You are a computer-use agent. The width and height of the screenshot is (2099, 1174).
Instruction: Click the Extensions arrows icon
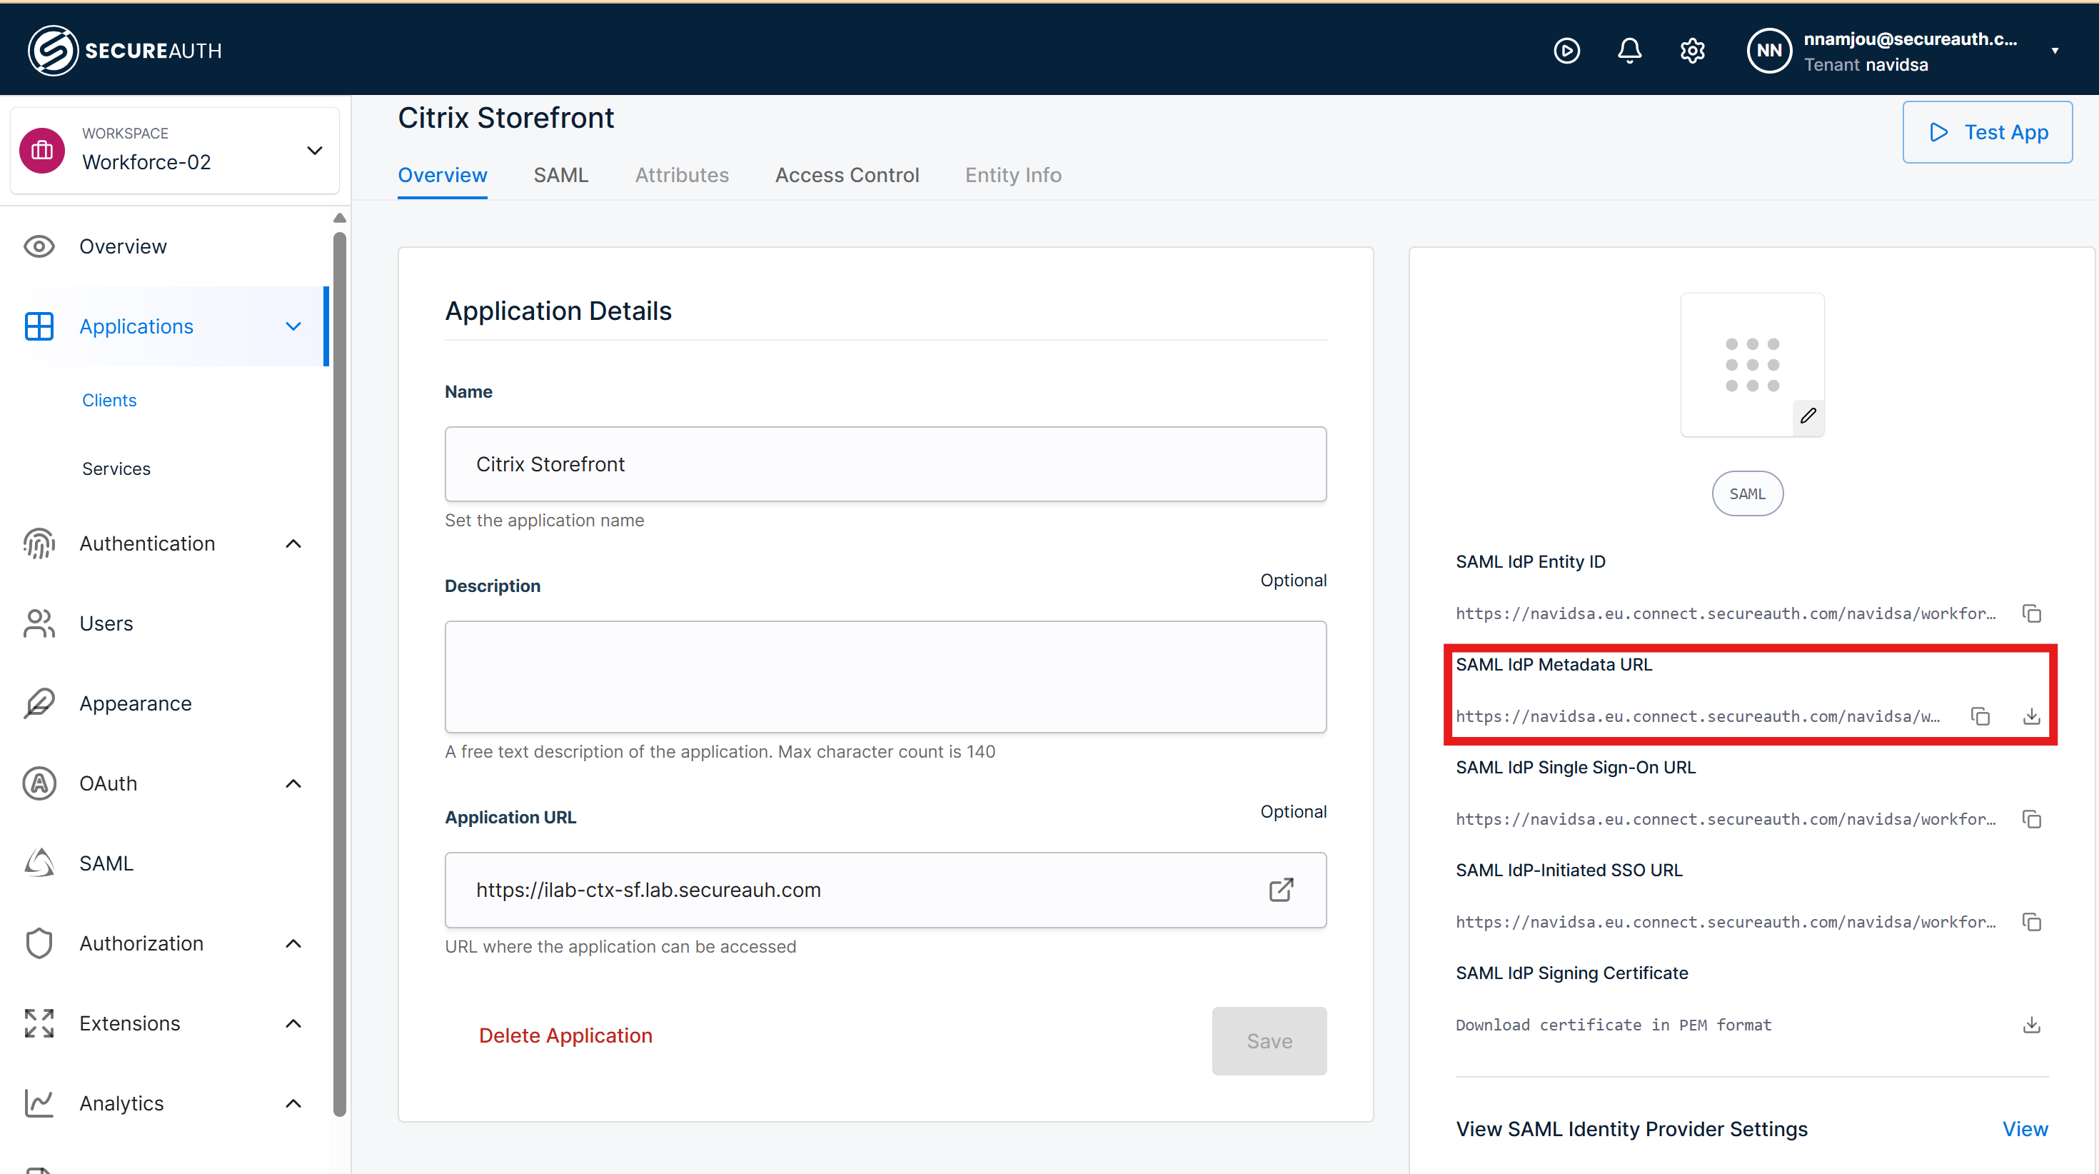(x=39, y=1023)
